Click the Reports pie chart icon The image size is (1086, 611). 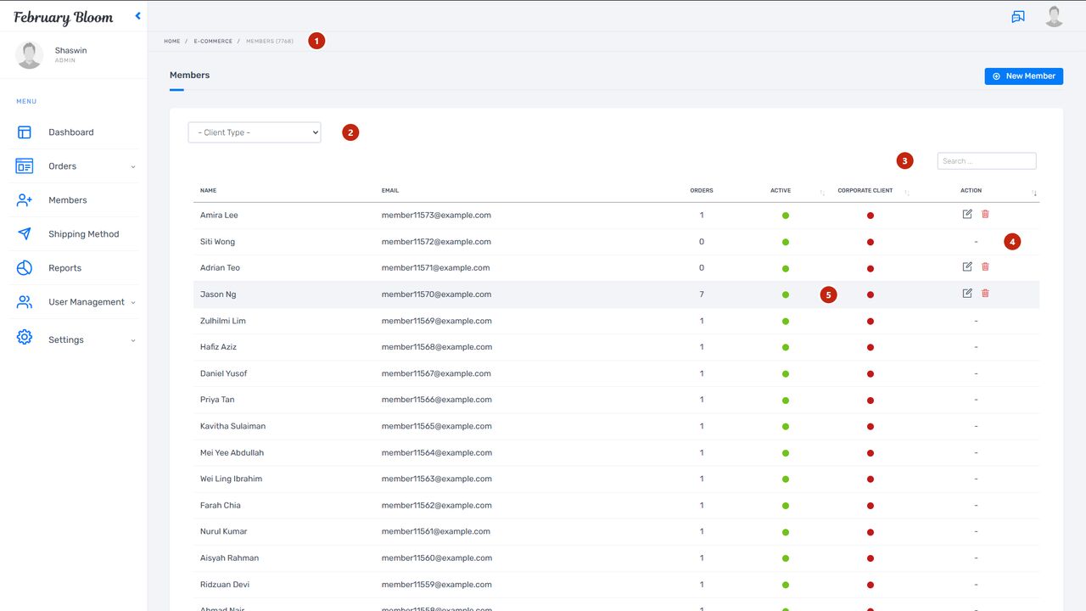[25, 268]
